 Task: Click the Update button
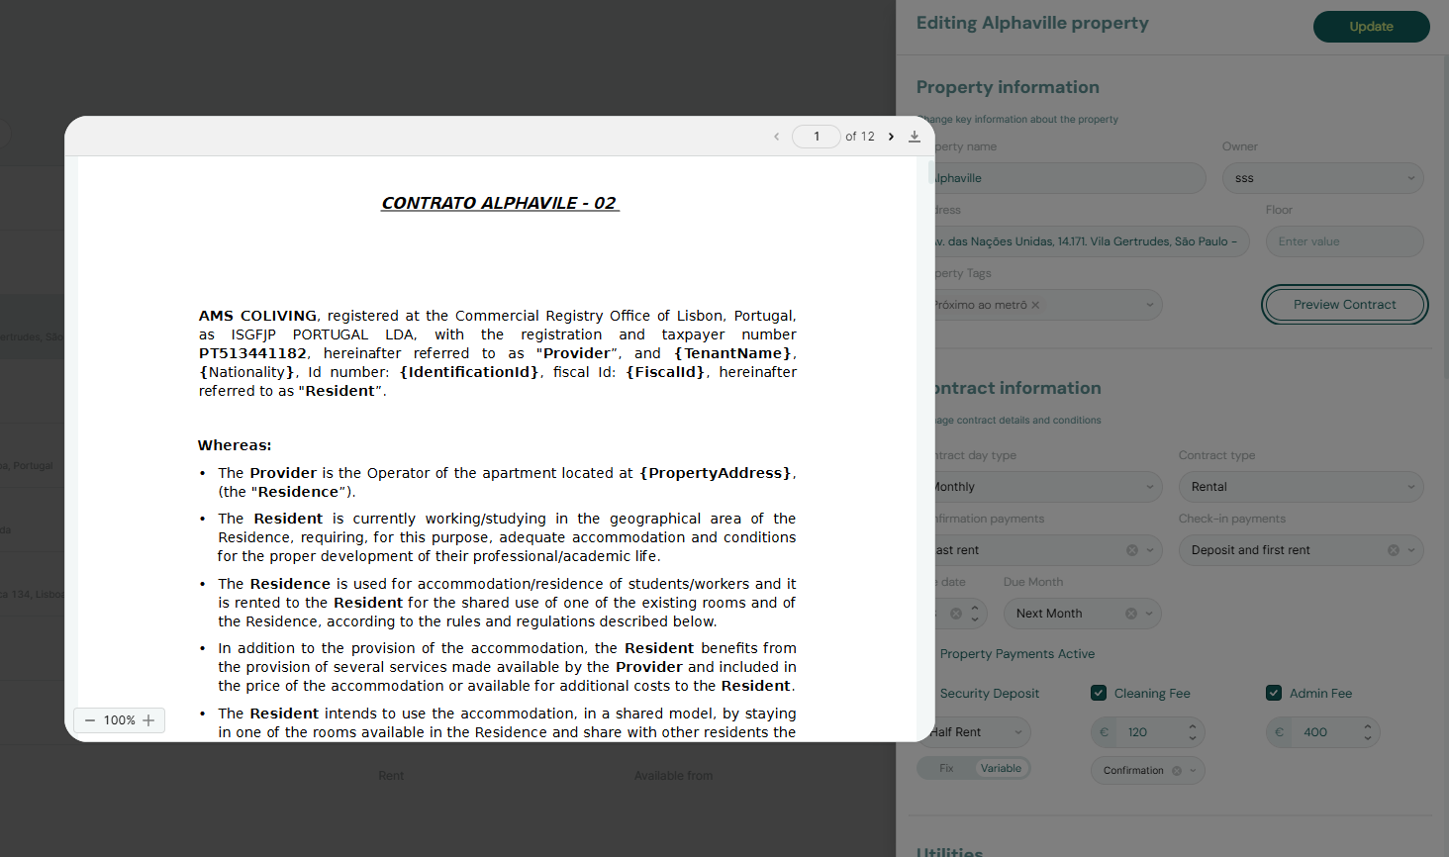(1371, 27)
